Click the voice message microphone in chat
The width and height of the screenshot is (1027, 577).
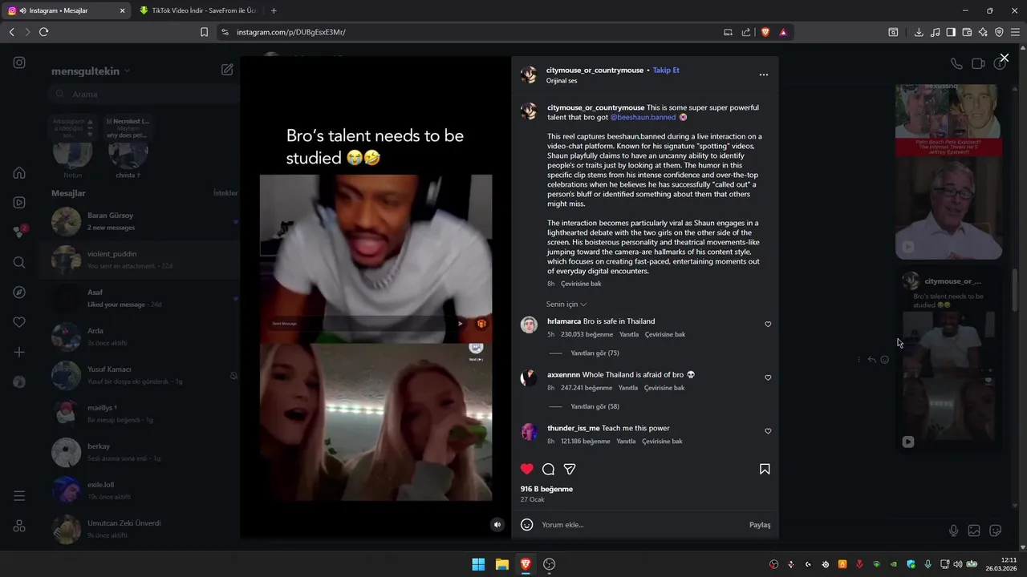tap(953, 531)
